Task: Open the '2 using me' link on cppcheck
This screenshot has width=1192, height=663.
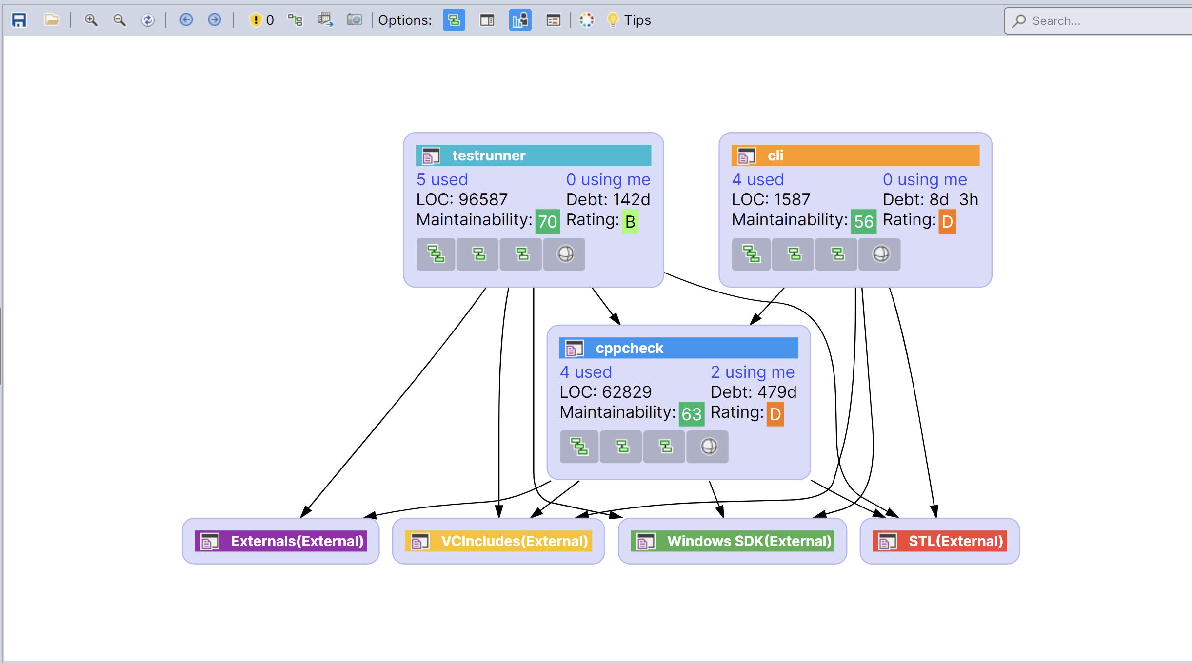Action: click(753, 372)
